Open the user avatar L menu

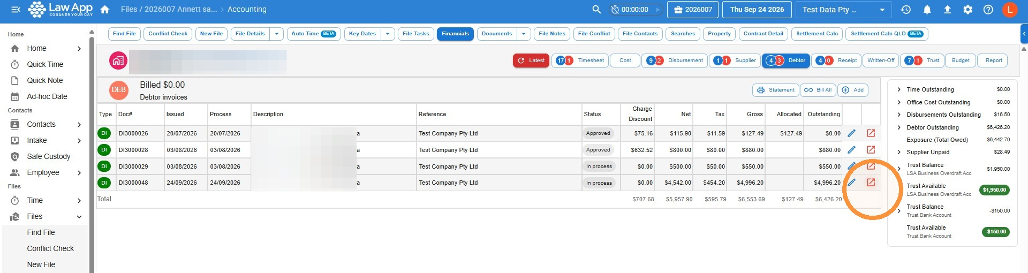click(x=1010, y=9)
